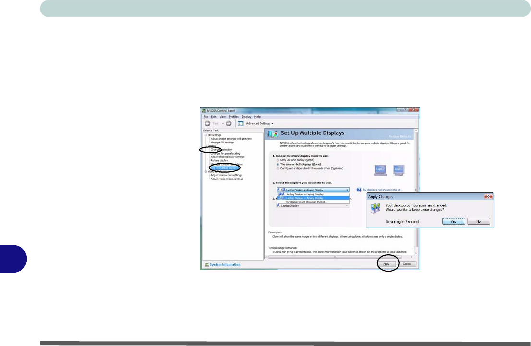
Task: Click the Restore Defaults link
Action: point(400,136)
